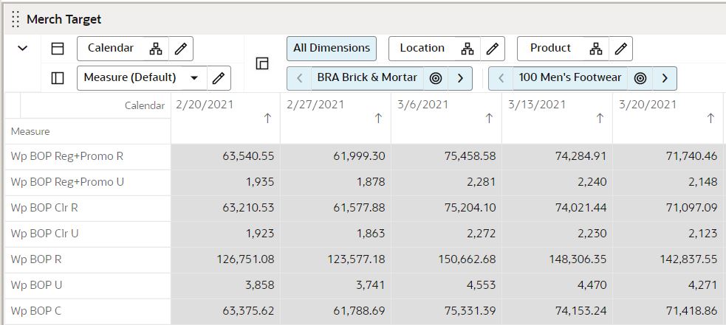Select the Wp BOP Clr R row
This screenshot has height=325, width=726.
tap(88, 208)
